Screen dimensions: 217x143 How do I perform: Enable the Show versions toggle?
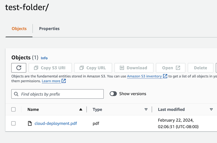[x=113, y=94]
